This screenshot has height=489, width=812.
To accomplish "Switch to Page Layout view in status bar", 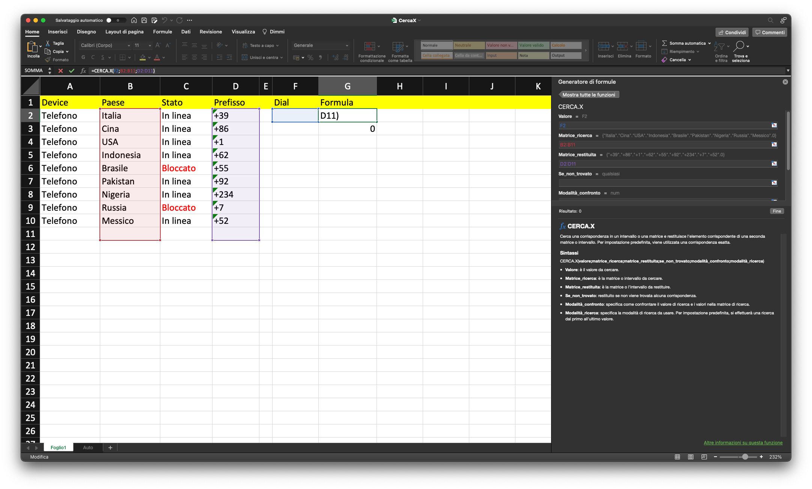I will click(x=690, y=457).
